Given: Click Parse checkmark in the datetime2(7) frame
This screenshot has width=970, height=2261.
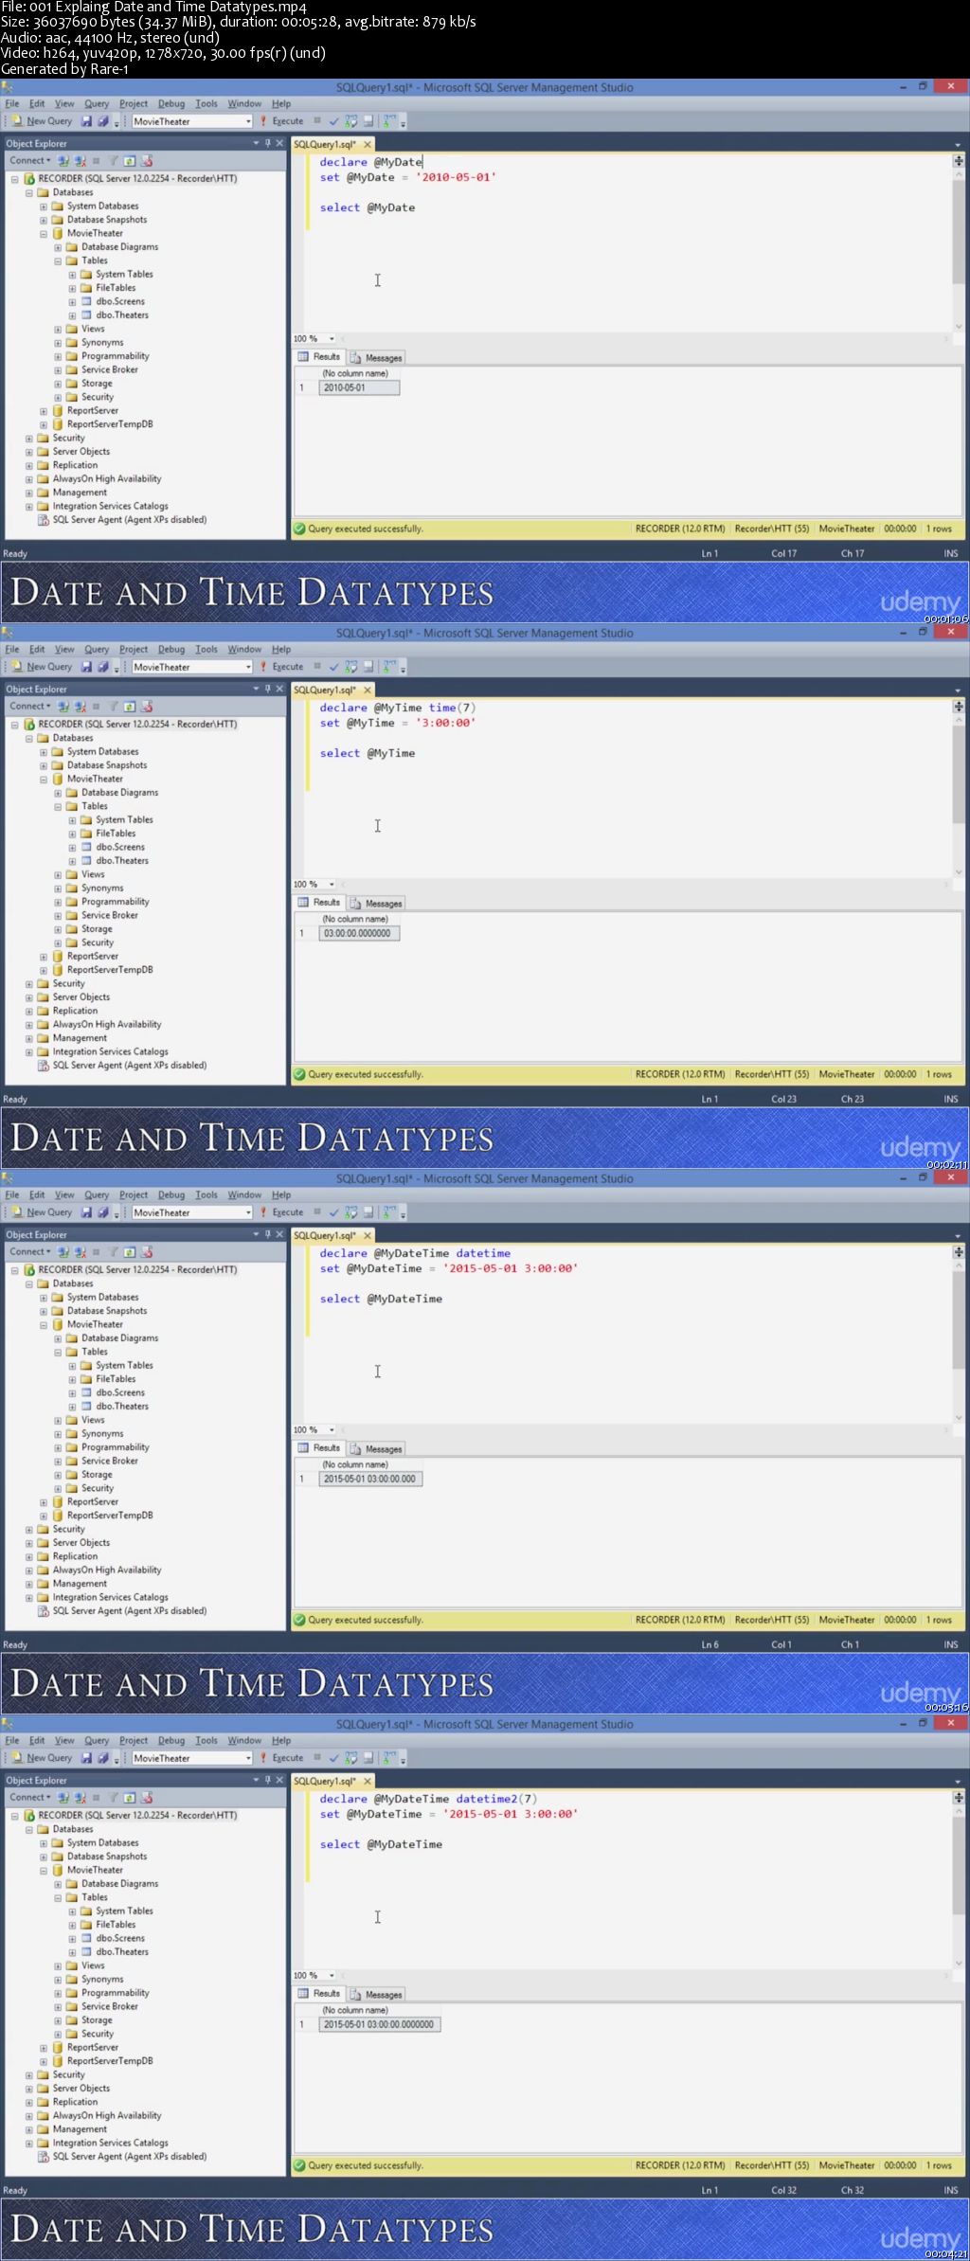Looking at the screenshot, I should [333, 1758].
